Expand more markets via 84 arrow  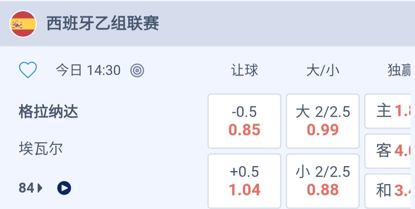coord(40,188)
